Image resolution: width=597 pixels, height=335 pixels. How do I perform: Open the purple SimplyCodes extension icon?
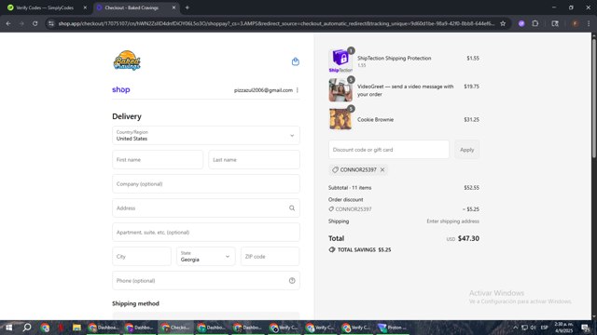pos(521,23)
